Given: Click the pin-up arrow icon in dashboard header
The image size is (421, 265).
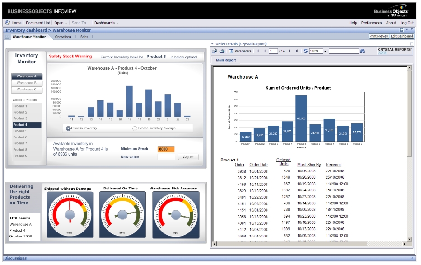Looking at the screenshot, I should (407, 29).
